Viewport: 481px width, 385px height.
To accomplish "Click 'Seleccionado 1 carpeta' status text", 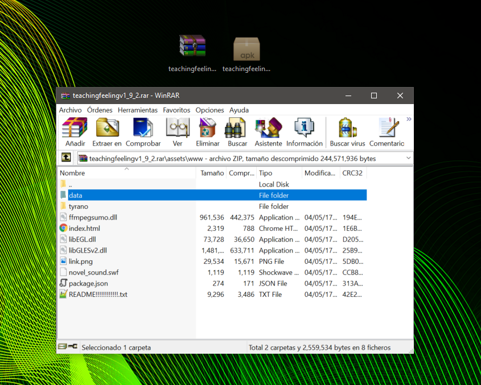I will pos(116,347).
